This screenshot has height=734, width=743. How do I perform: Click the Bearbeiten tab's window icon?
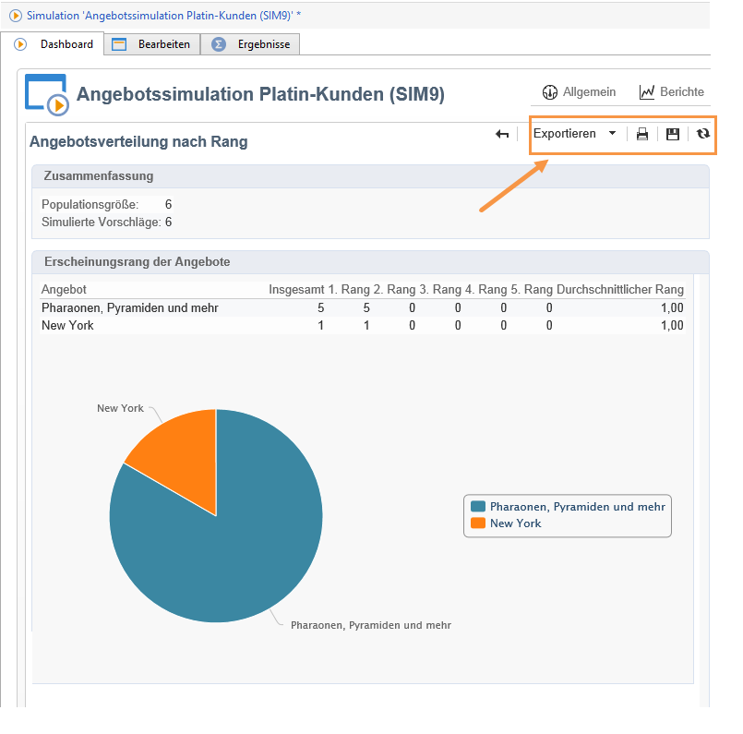tap(119, 44)
